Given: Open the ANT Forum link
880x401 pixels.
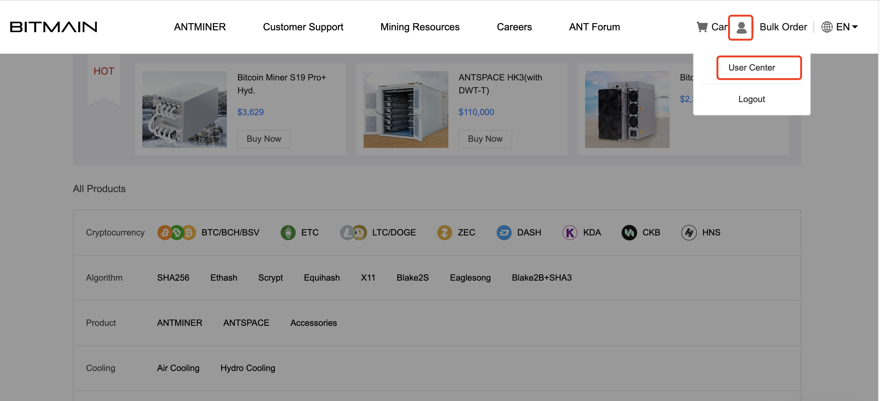Looking at the screenshot, I should 594,27.
